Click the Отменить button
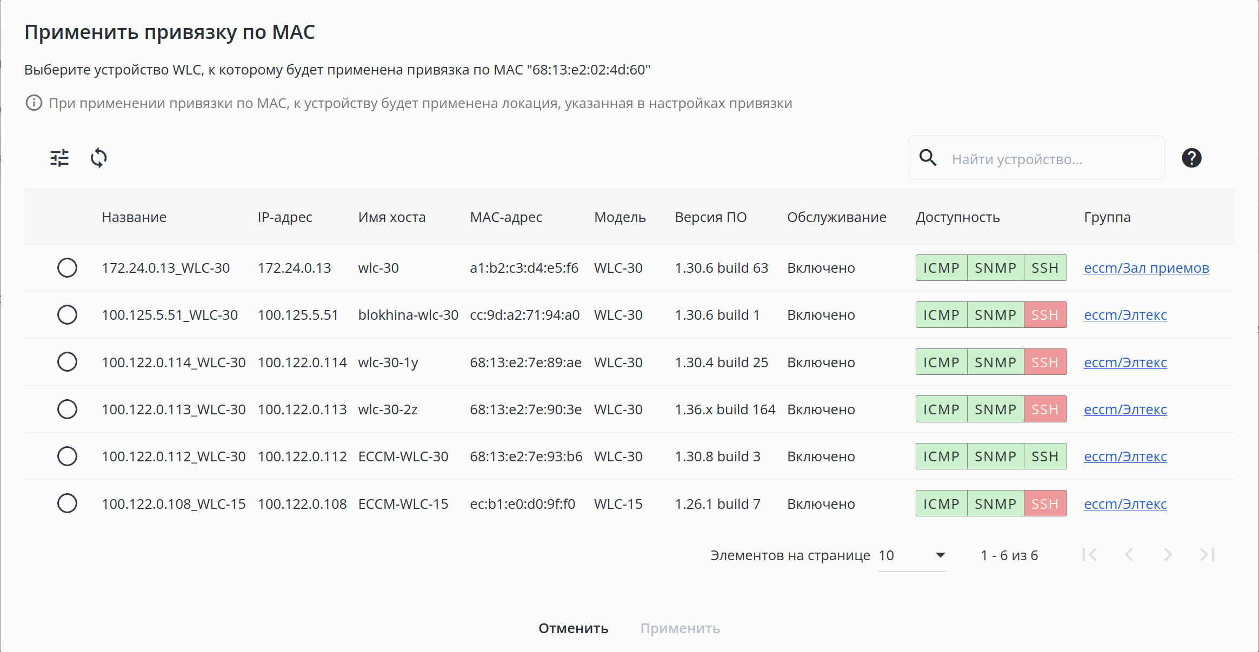This screenshot has height=652, width=1259. click(x=573, y=628)
